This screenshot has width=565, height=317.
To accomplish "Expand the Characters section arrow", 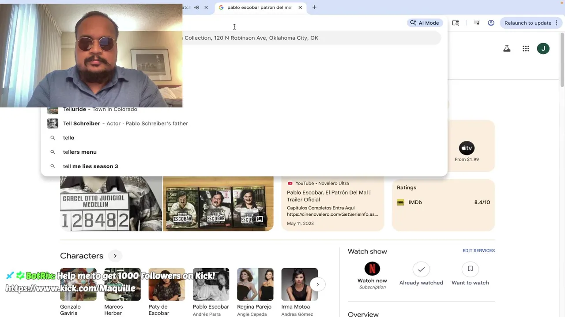I will (115, 256).
